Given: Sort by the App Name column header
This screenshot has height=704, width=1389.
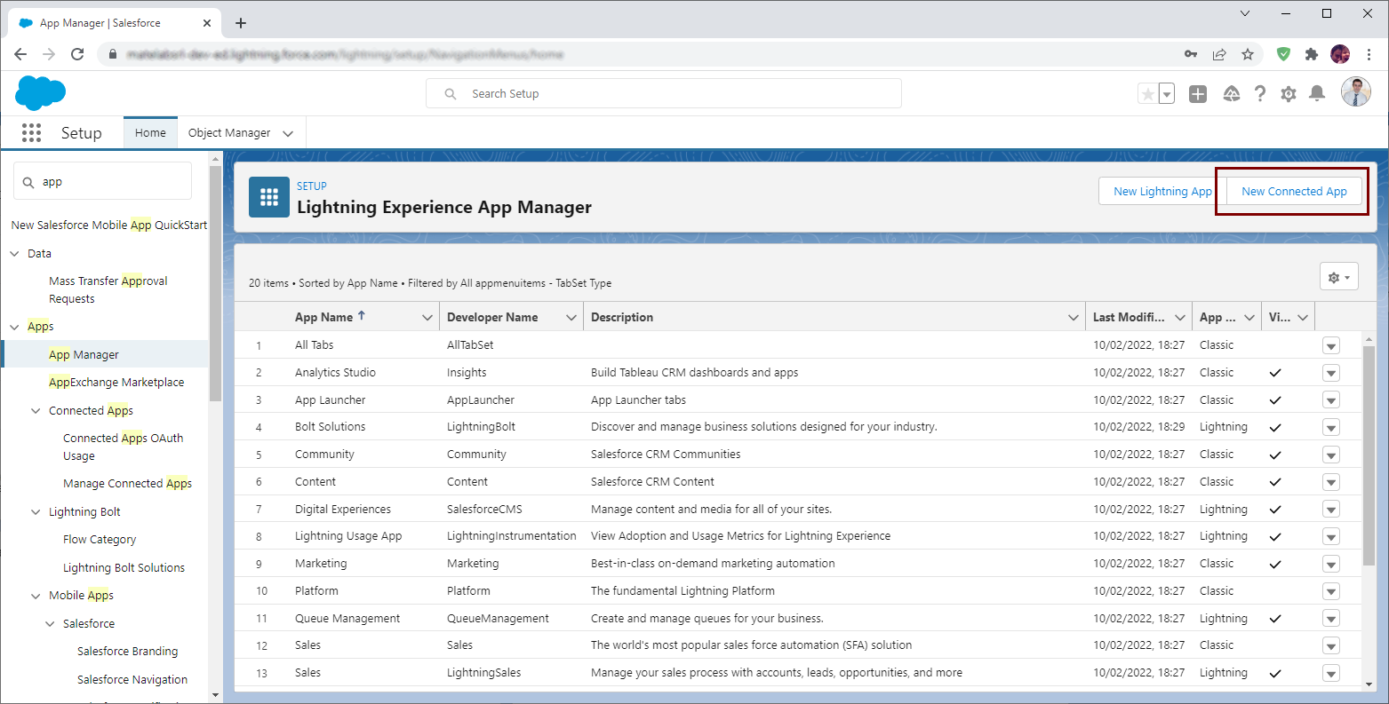Looking at the screenshot, I should 324,318.
